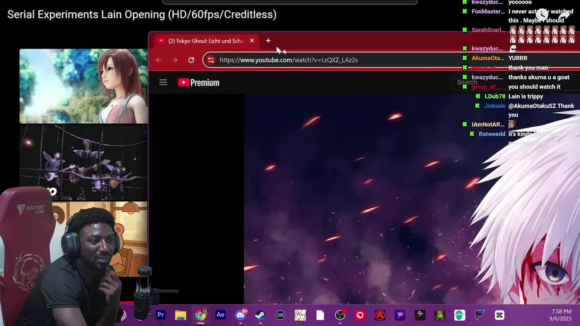Viewport: 580px width, 326px height.
Task: Click chat username FonMaster...
Action: coord(488,12)
